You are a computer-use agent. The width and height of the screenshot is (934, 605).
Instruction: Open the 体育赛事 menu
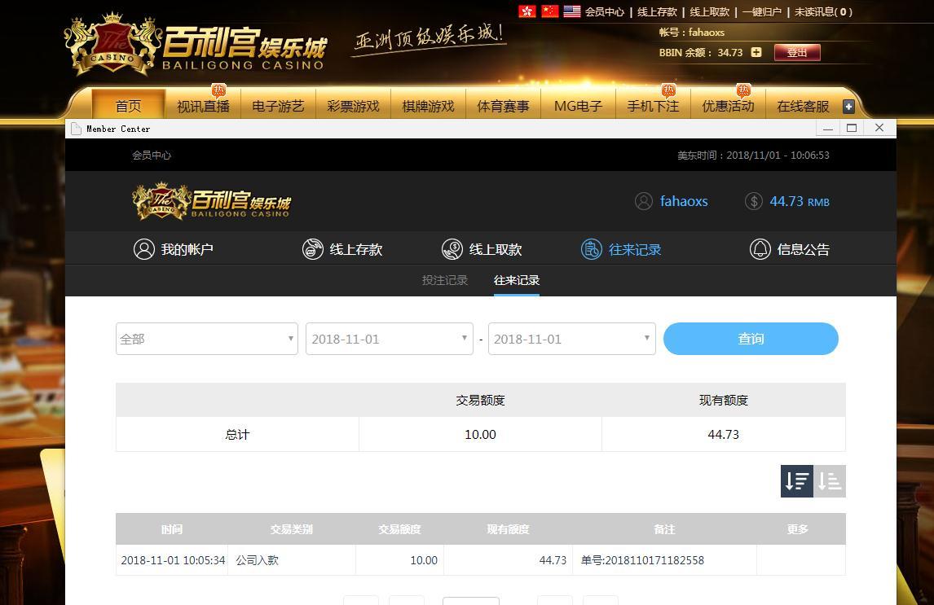coord(504,106)
